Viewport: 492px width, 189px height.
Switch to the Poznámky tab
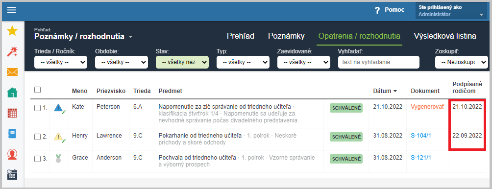click(x=286, y=36)
